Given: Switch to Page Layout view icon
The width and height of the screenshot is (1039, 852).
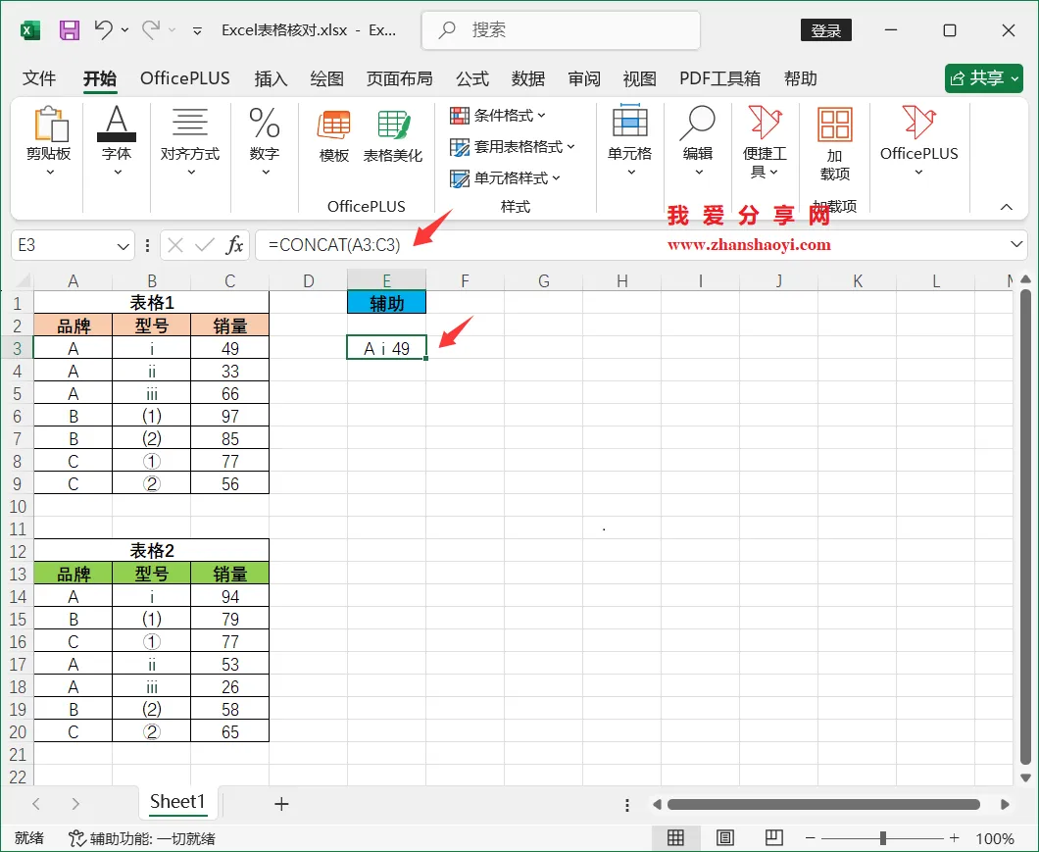Looking at the screenshot, I should pos(725,838).
